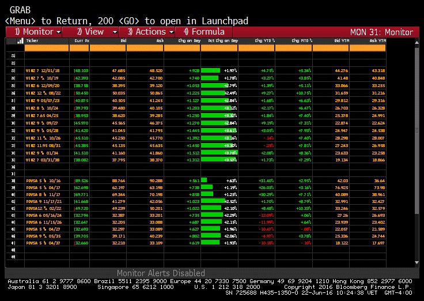Viewport: 424px width, 301px height.
Task: Click the Curr Px value 89.526
Action: pyautogui.click(x=81, y=181)
